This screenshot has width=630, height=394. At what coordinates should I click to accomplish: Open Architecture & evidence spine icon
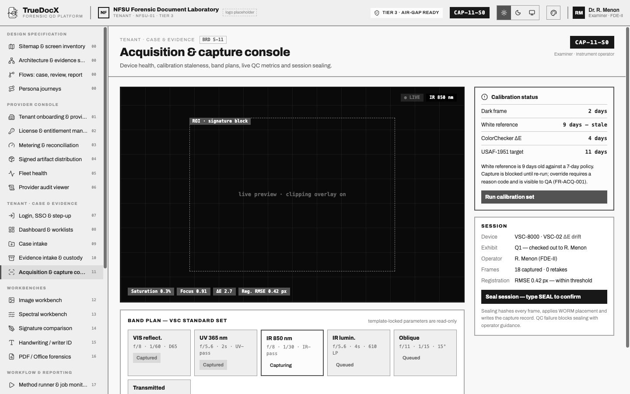[12, 60]
